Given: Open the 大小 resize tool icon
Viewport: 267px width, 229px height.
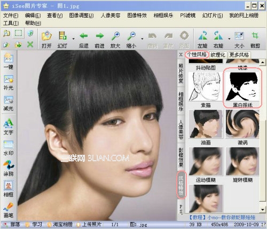Looking at the screenshot, I should [239, 40].
